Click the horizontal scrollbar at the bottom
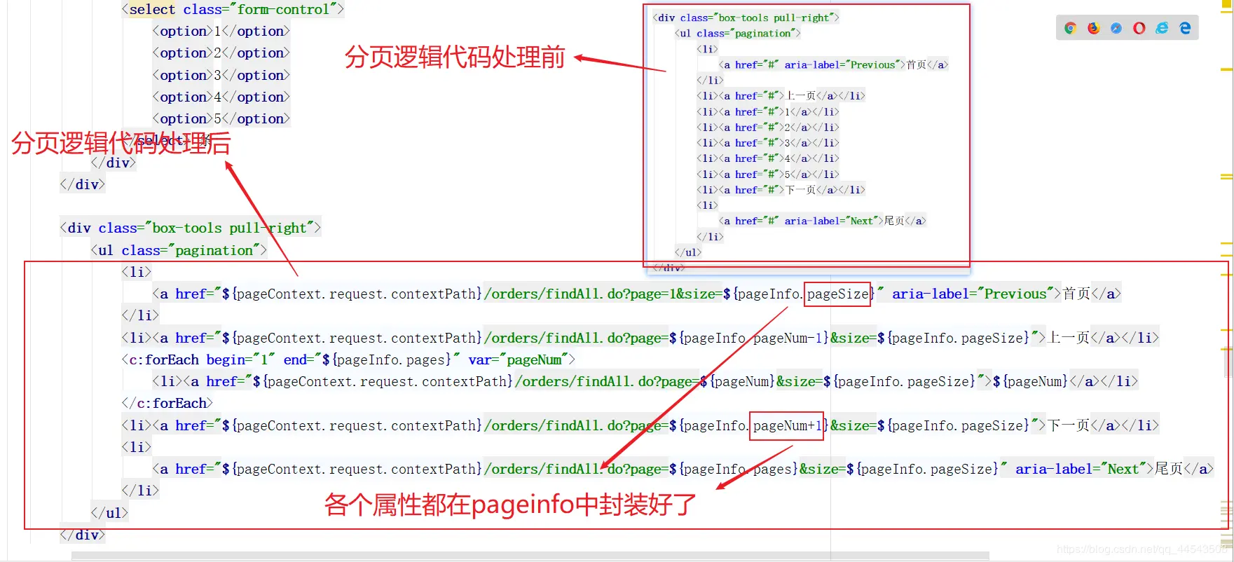The height and width of the screenshot is (562, 1234). pos(530,556)
